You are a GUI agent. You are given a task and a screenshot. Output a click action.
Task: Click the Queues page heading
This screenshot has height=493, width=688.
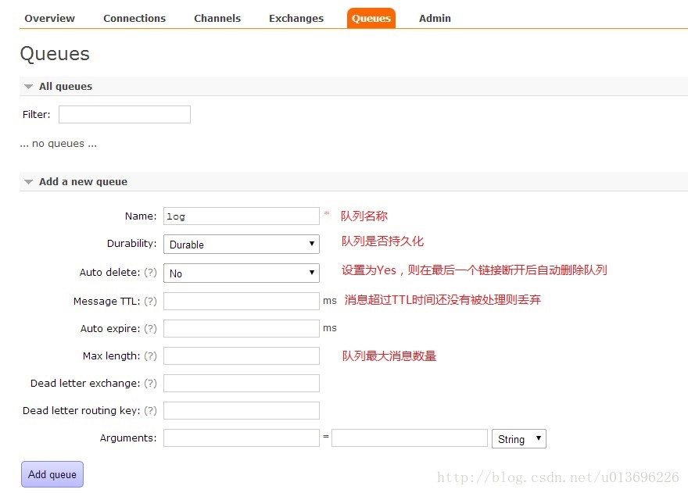[55, 54]
